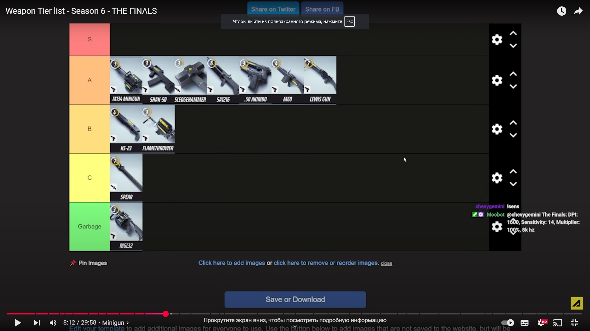Open Minigun chapter title
The height and width of the screenshot is (331, 590).
pos(116,323)
